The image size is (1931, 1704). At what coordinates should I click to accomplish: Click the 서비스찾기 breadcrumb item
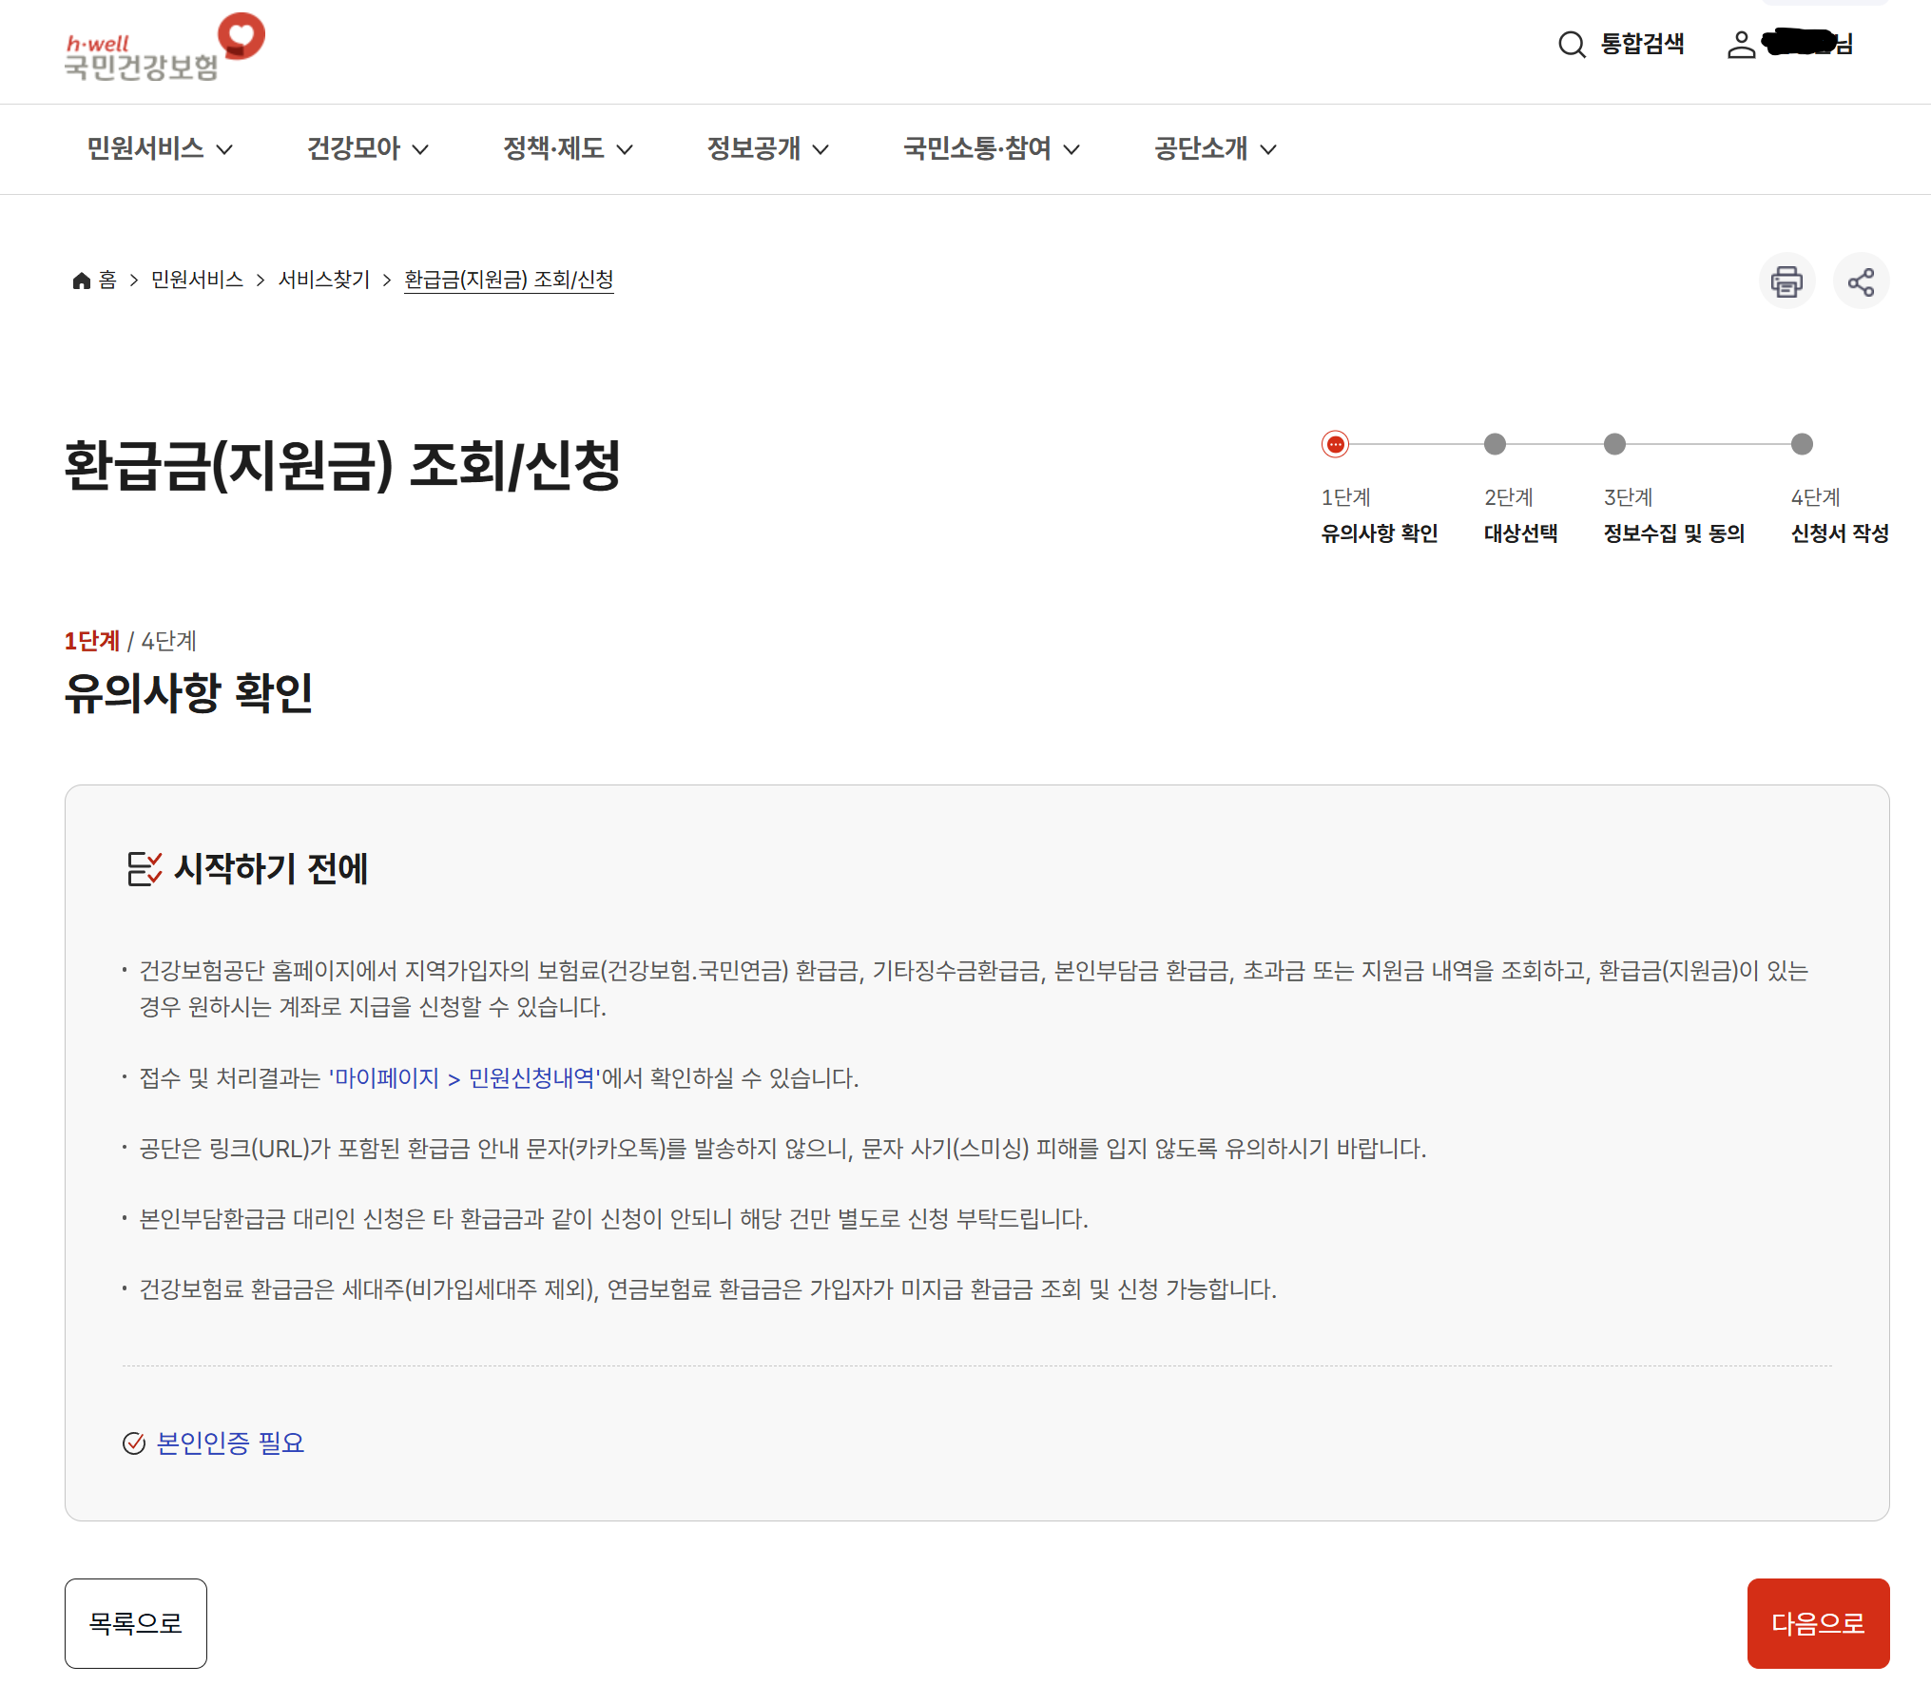coord(323,280)
